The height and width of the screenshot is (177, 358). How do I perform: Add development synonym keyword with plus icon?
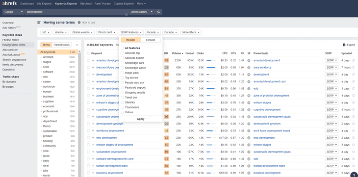[93, 124]
